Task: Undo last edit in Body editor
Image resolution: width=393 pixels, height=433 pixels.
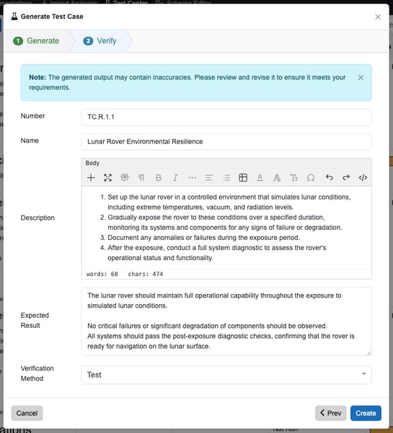Action: point(329,177)
